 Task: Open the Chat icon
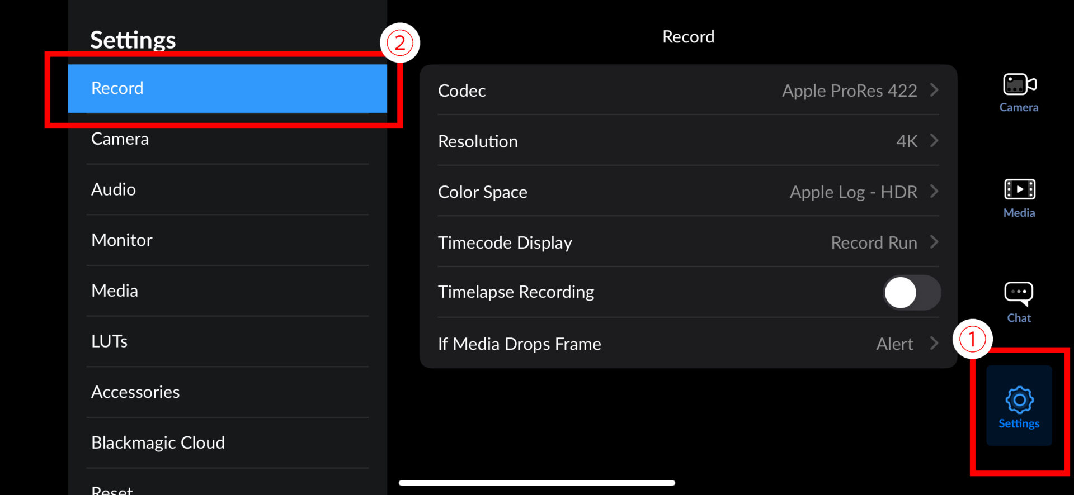click(1019, 294)
